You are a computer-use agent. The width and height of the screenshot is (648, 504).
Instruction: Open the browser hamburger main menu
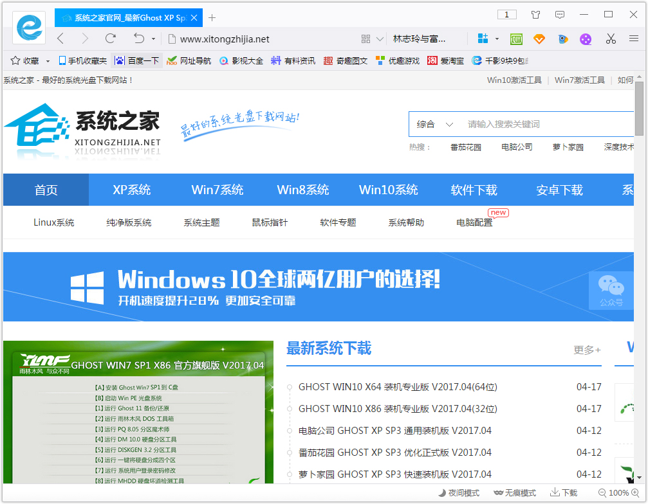coord(634,39)
